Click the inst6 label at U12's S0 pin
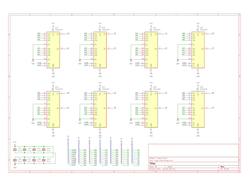 tap(39, 63)
